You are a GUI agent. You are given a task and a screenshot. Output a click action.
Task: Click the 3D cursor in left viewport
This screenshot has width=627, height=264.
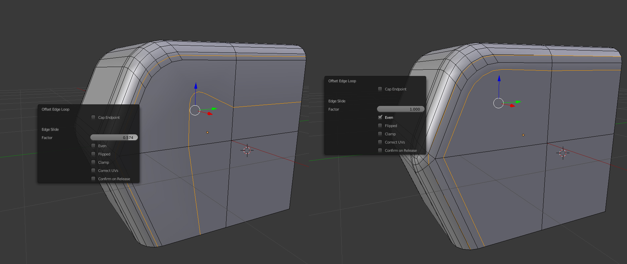(247, 150)
